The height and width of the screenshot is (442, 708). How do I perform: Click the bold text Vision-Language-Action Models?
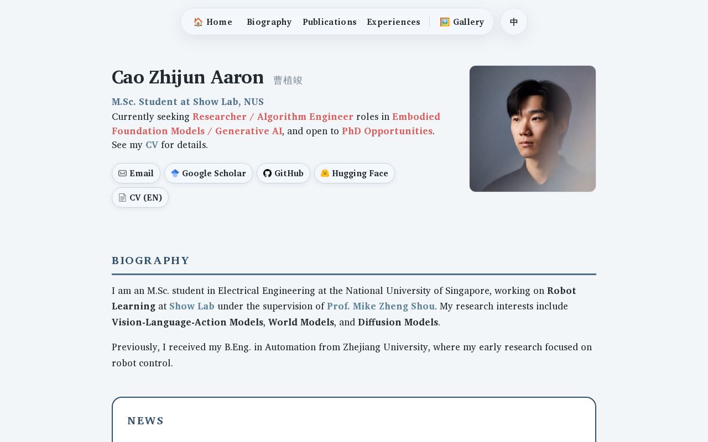click(188, 323)
